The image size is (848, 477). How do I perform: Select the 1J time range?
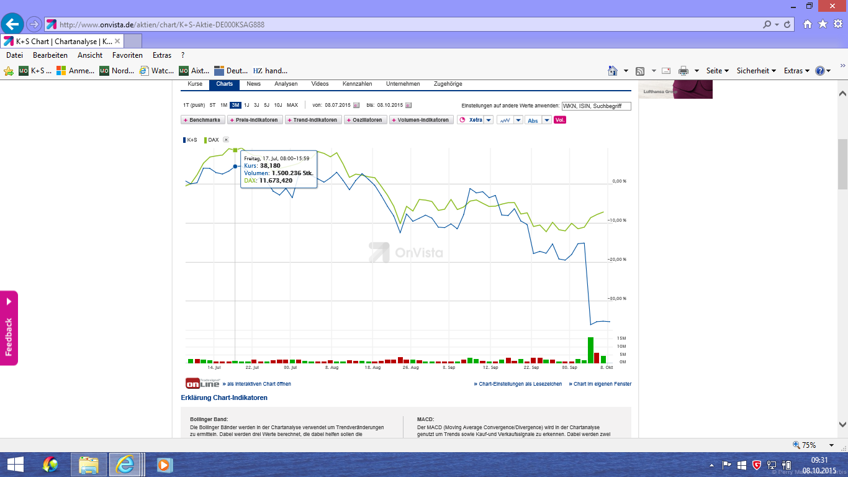(246, 105)
